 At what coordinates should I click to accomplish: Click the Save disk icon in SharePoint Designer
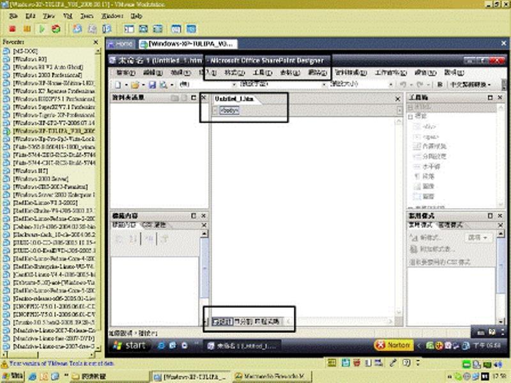(x=152, y=85)
